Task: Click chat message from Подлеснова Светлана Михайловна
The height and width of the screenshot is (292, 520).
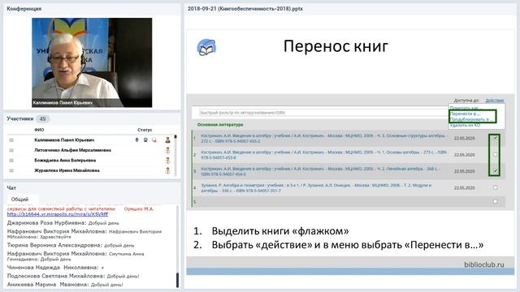Action: tap(73, 276)
